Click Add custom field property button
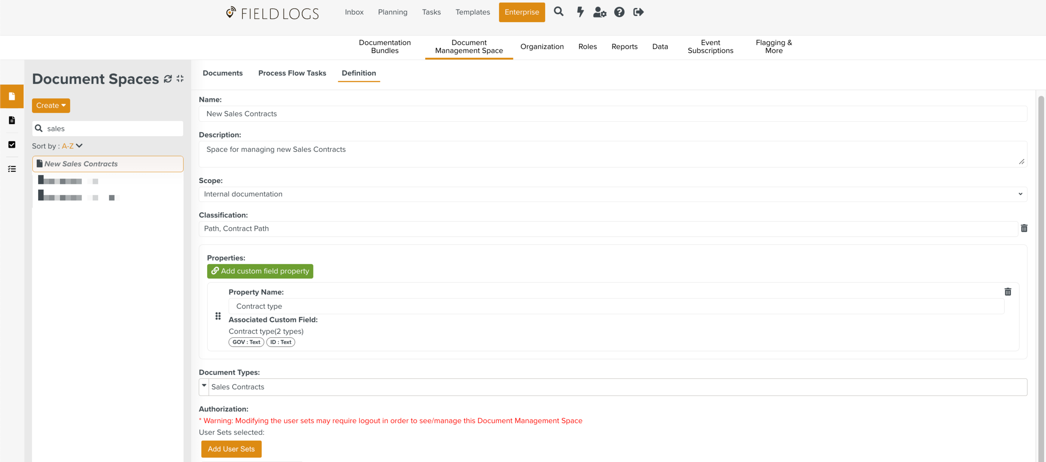The image size is (1046, 462). 260,271
